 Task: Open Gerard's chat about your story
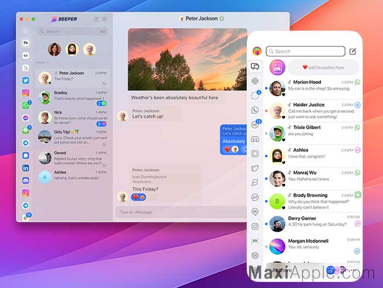pyautogui.click(x=73, y=158)
